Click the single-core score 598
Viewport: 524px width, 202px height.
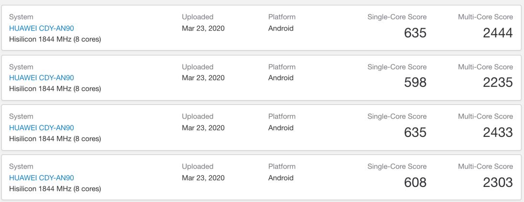pyautogui.click(x=415, y=83)
